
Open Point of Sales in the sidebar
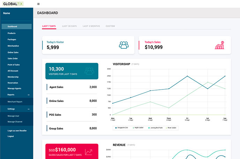(14, 65)
